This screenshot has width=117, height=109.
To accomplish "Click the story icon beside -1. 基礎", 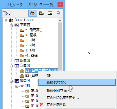I will (22, 55).
